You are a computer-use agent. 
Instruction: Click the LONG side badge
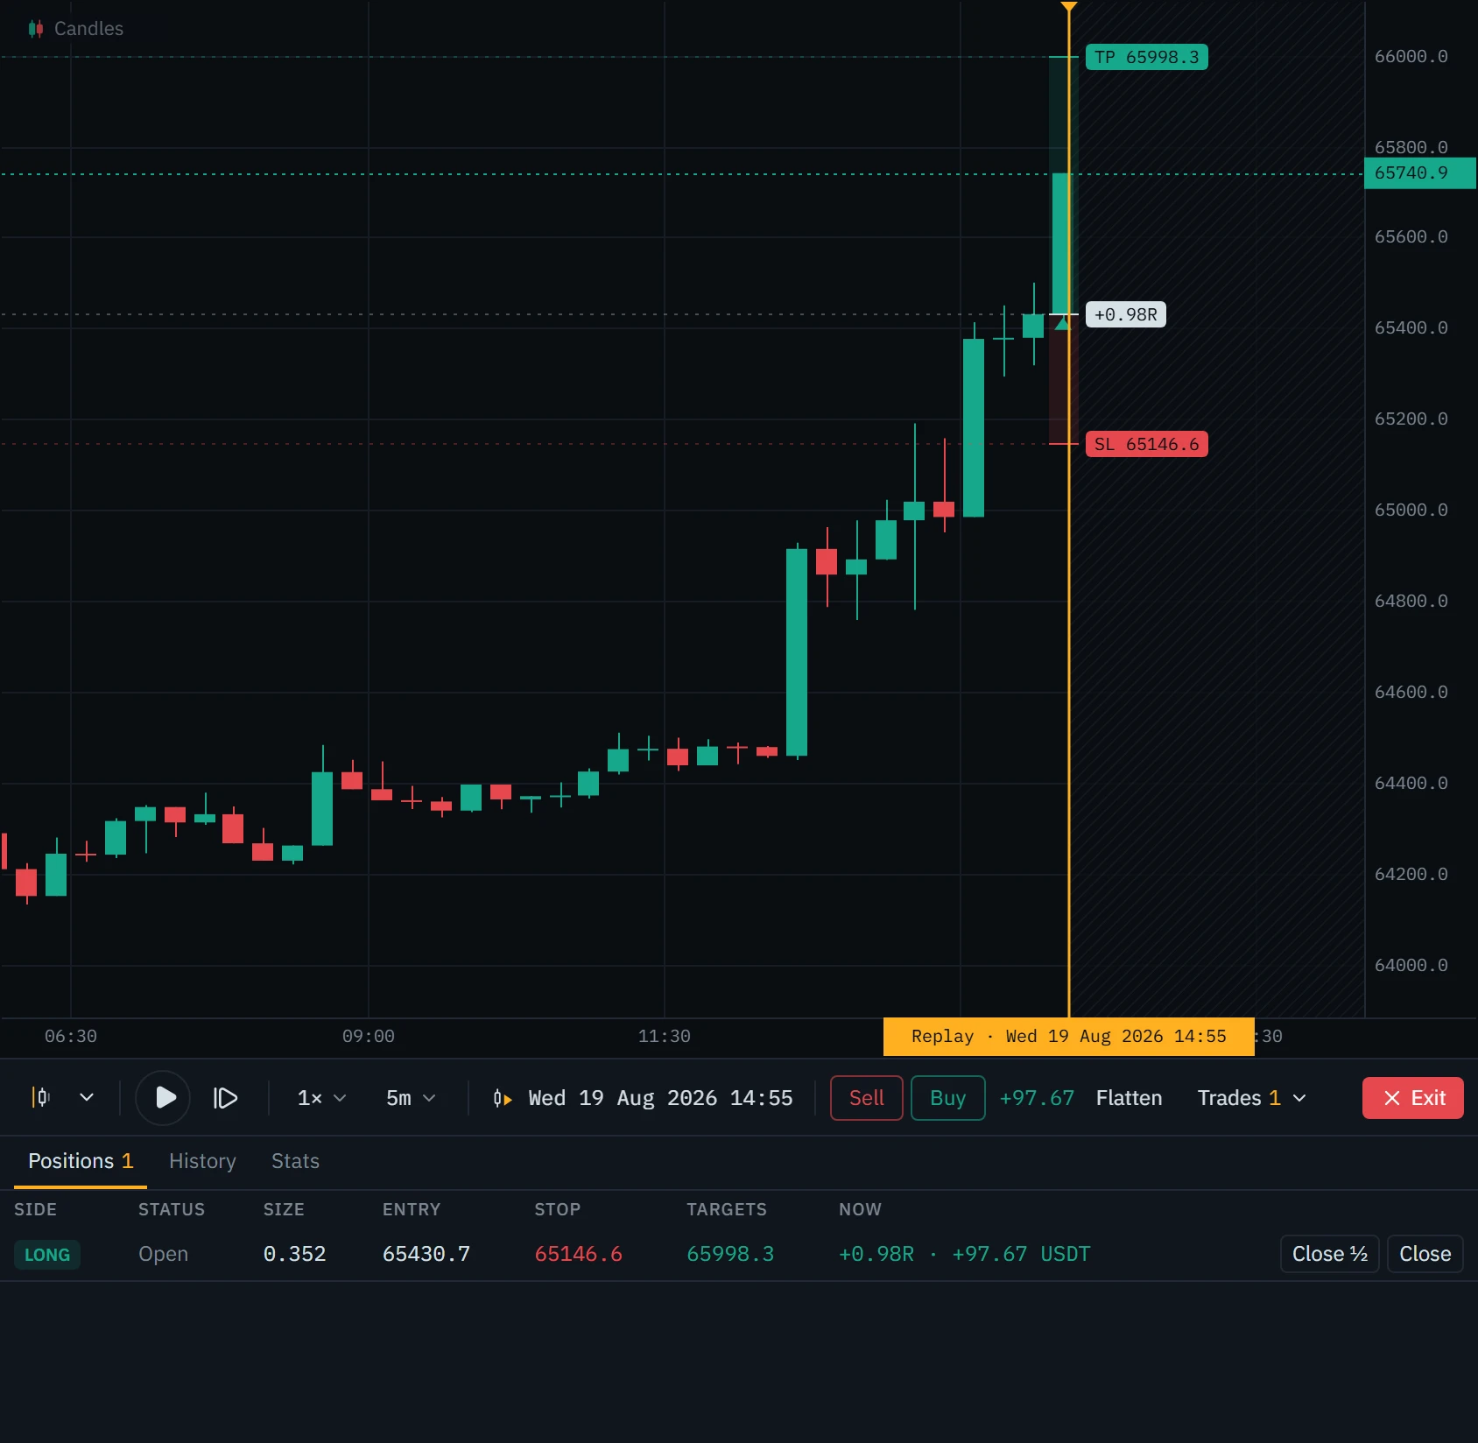[x=47, y=1254]
